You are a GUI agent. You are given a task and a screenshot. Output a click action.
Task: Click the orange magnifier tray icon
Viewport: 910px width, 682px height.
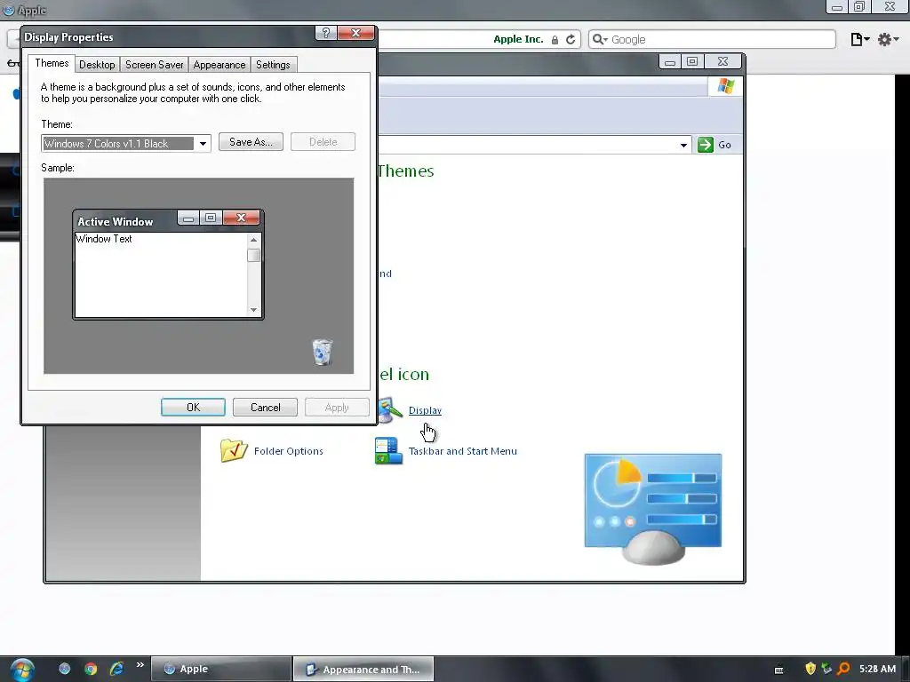844,669
